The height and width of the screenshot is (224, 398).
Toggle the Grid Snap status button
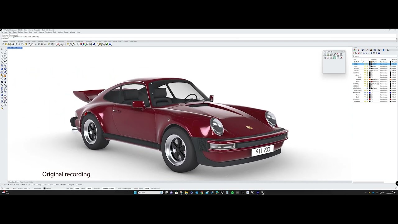pyautogui.click(x=69, y=189)
